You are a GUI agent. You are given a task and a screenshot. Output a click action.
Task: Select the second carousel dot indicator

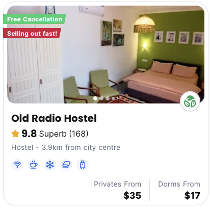click(x=101, y=98)
